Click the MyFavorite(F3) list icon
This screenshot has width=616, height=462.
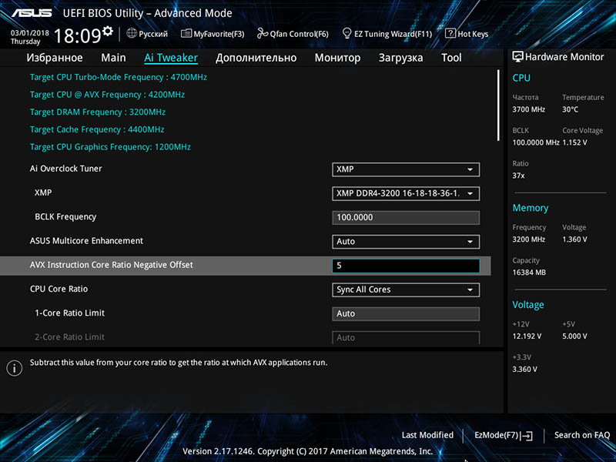pyautogui.click(x=186, y=33)
